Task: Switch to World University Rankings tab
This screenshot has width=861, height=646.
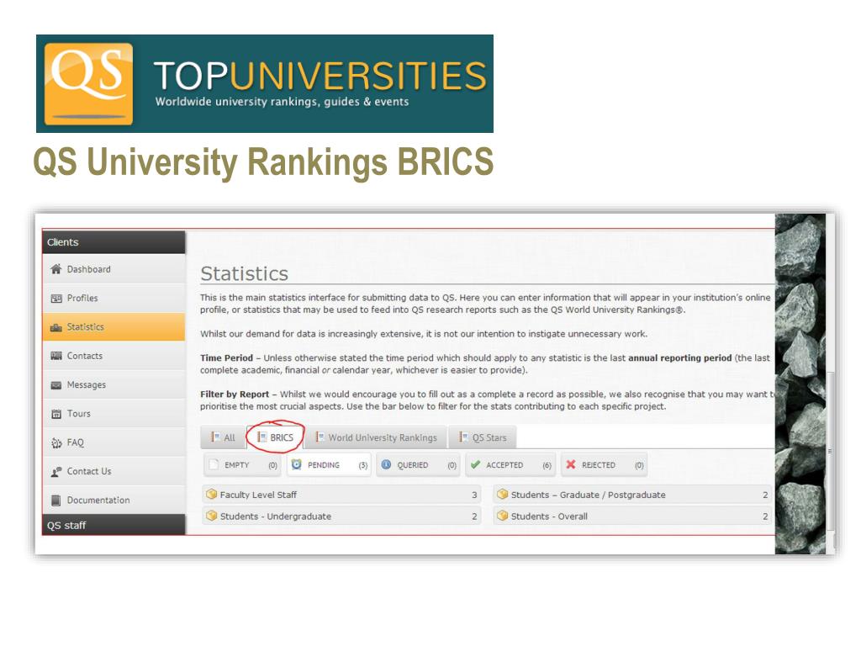Action: tap(376, 437)
